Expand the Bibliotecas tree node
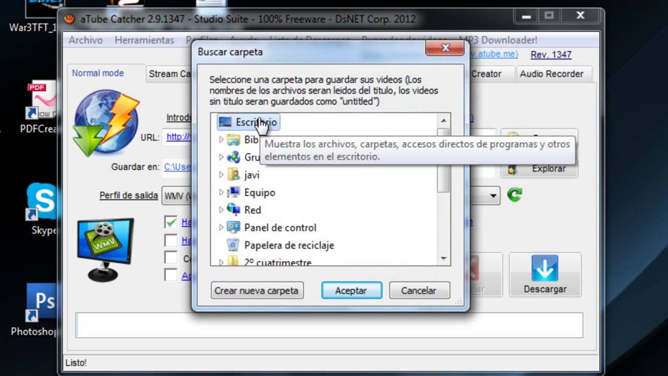This screenshot has width=668, height=376. click(x=221, y=139)
